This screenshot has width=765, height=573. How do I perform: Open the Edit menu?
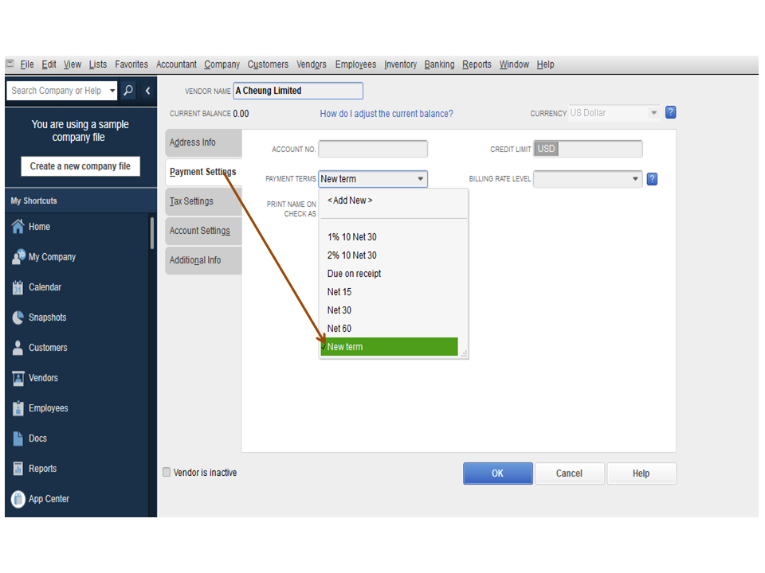49,64
